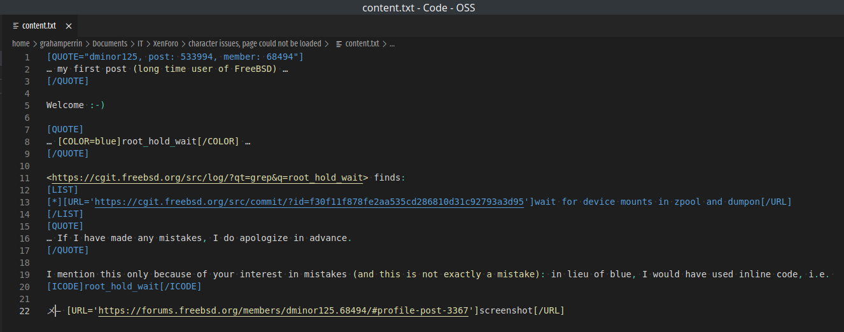Screen dimensions: 844x332
Task: Place cursor on 'Welcome' text in line 5
Action: pyautogui.click(x=65, y=105)
